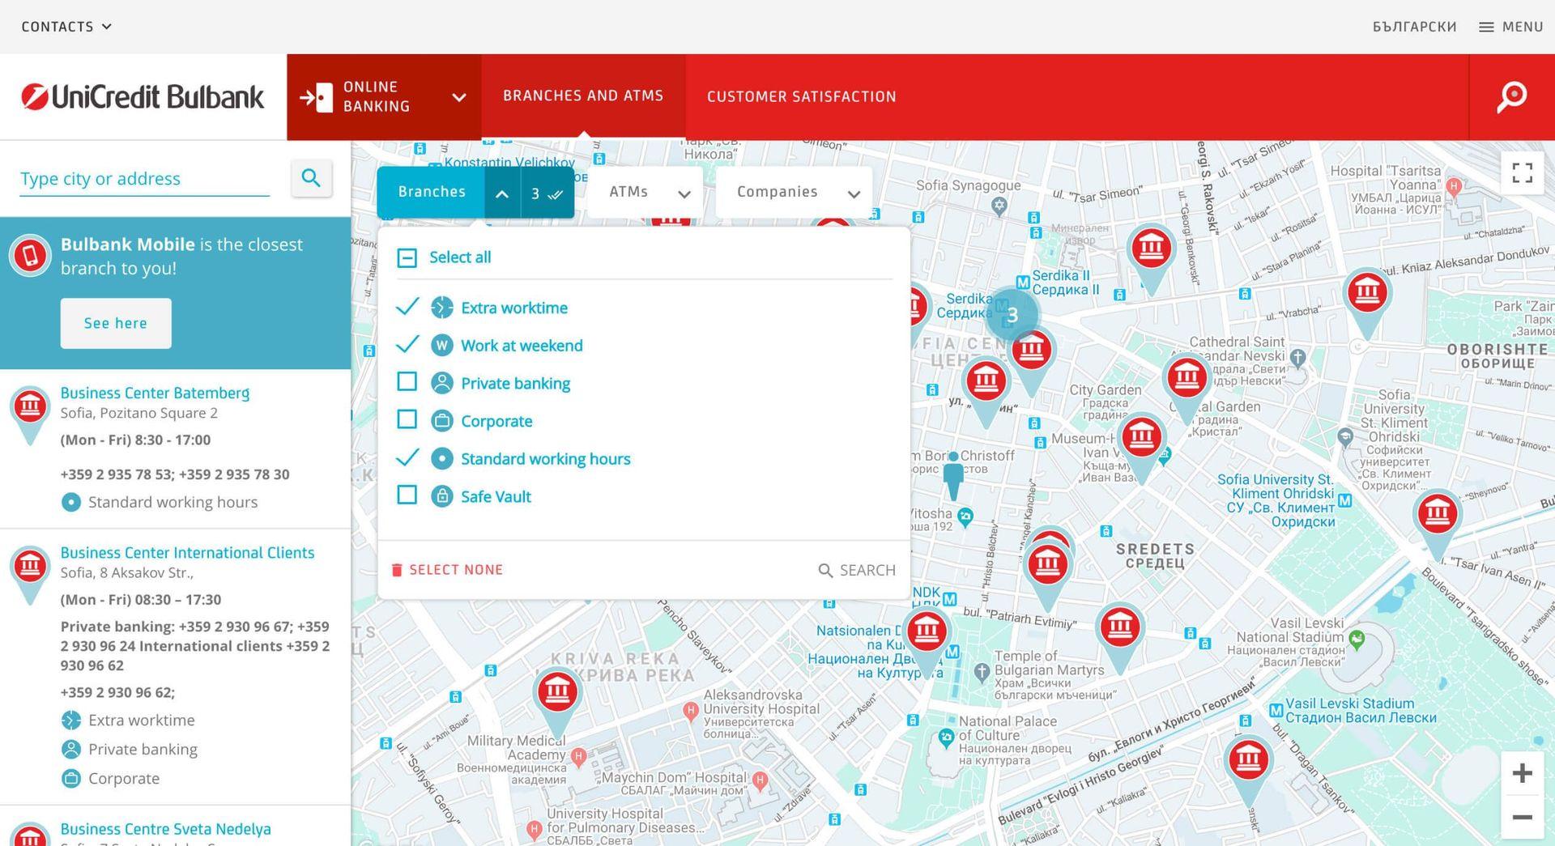Toggle the Select all checkbox

point(407,257)
